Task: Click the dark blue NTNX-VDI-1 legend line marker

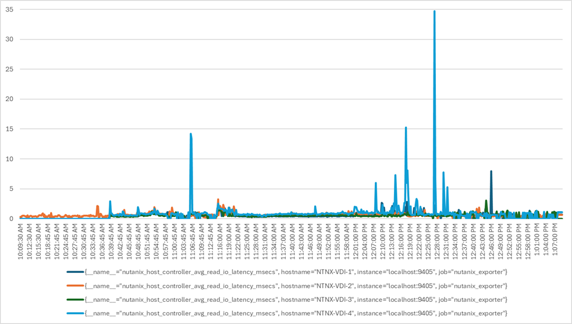Action: [75, 272]
